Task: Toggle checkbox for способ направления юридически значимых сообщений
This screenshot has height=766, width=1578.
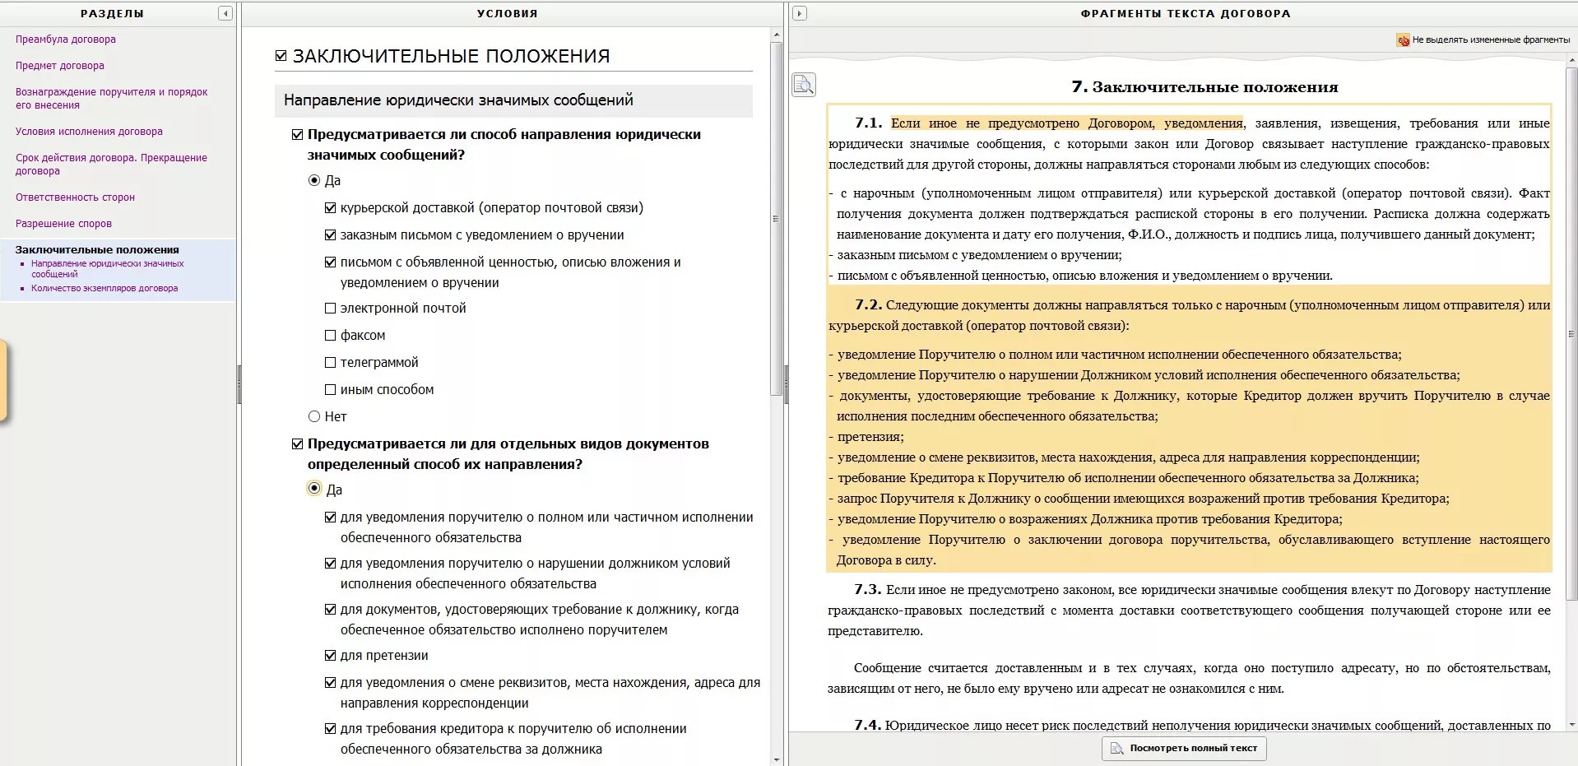Action: pyautogui.click(x=298, y=135)
